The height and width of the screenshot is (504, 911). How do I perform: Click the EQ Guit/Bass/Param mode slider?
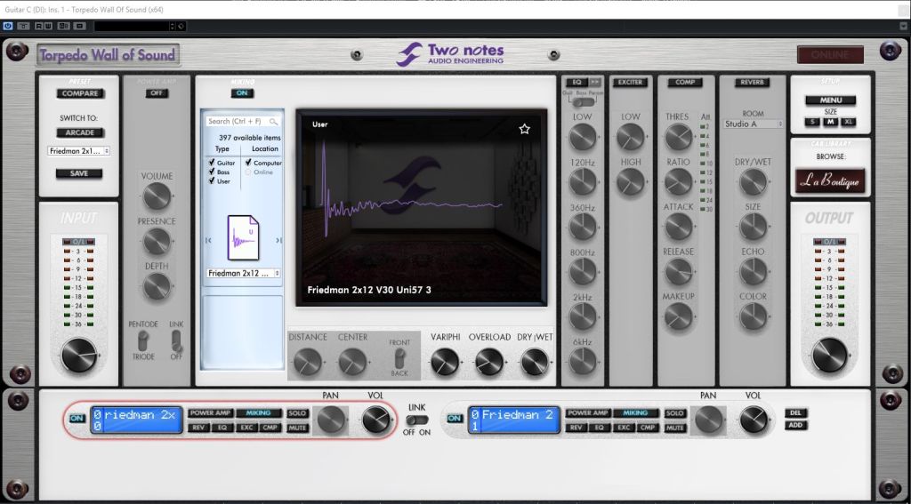click(583, 102)
